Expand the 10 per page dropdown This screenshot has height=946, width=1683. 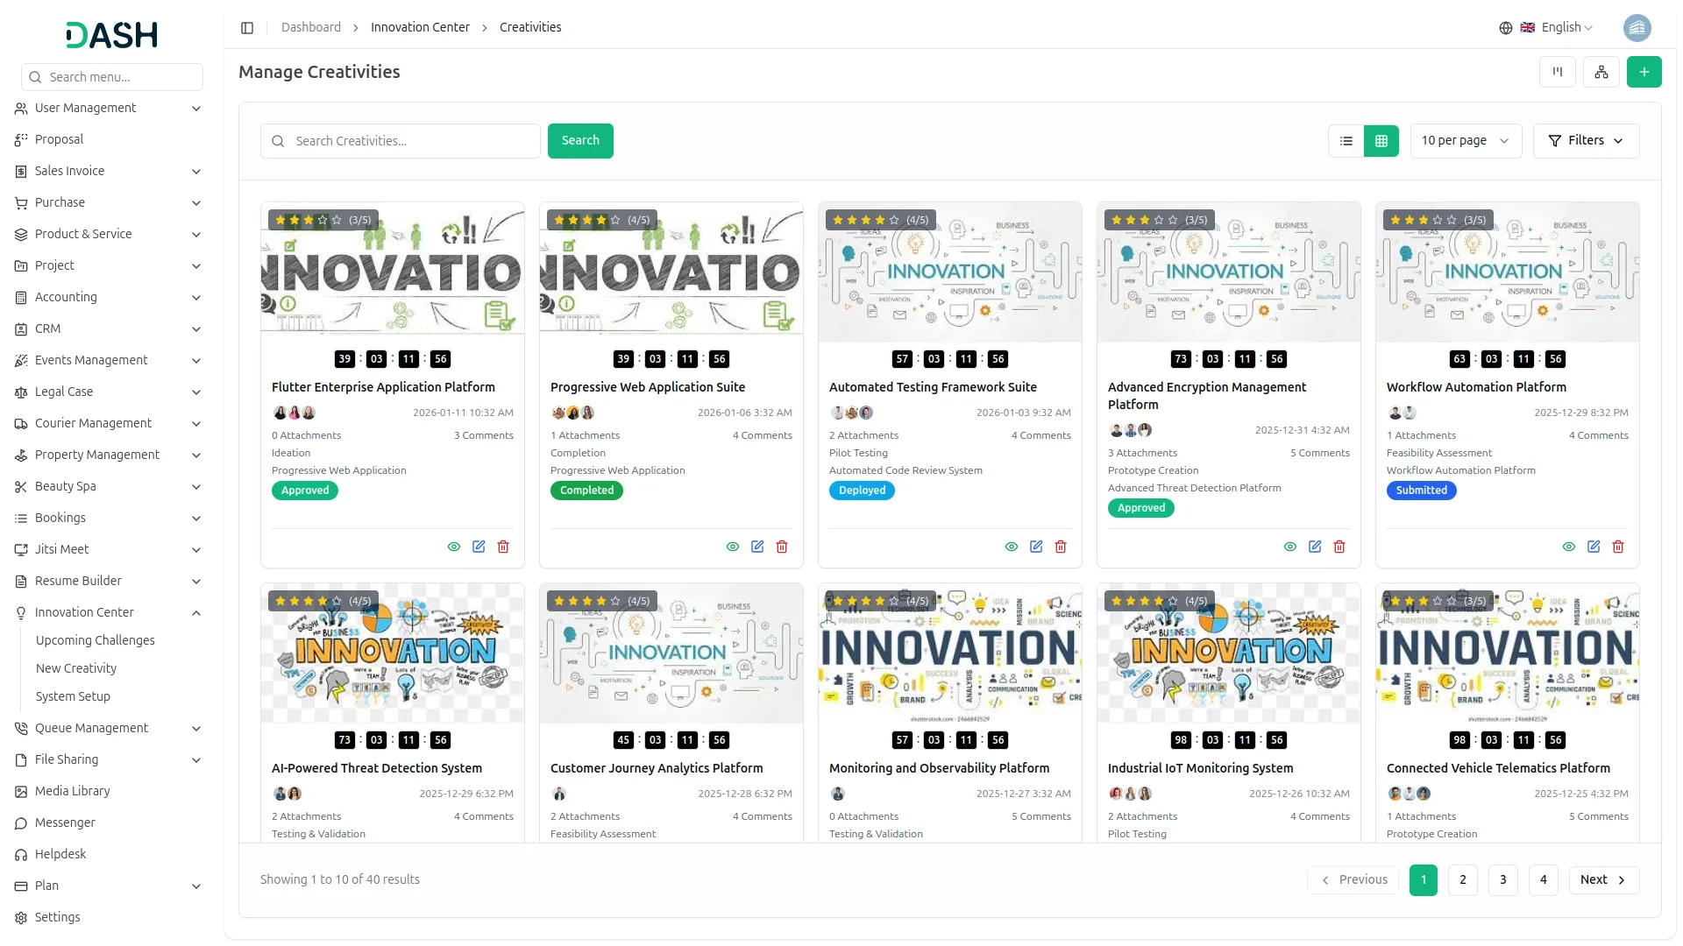pos(1465,140)
